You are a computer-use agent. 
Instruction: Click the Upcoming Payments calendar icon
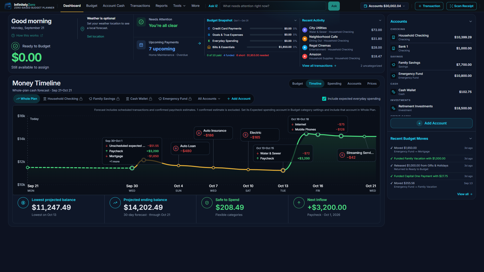pyautogui.click(x=141, y=45)
